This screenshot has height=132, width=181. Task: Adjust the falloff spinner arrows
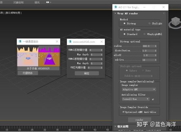[x=155, y=55]
